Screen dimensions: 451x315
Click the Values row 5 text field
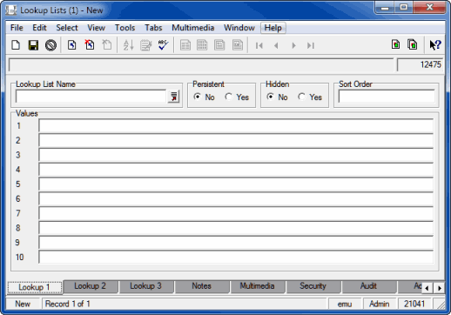[236, 184]
